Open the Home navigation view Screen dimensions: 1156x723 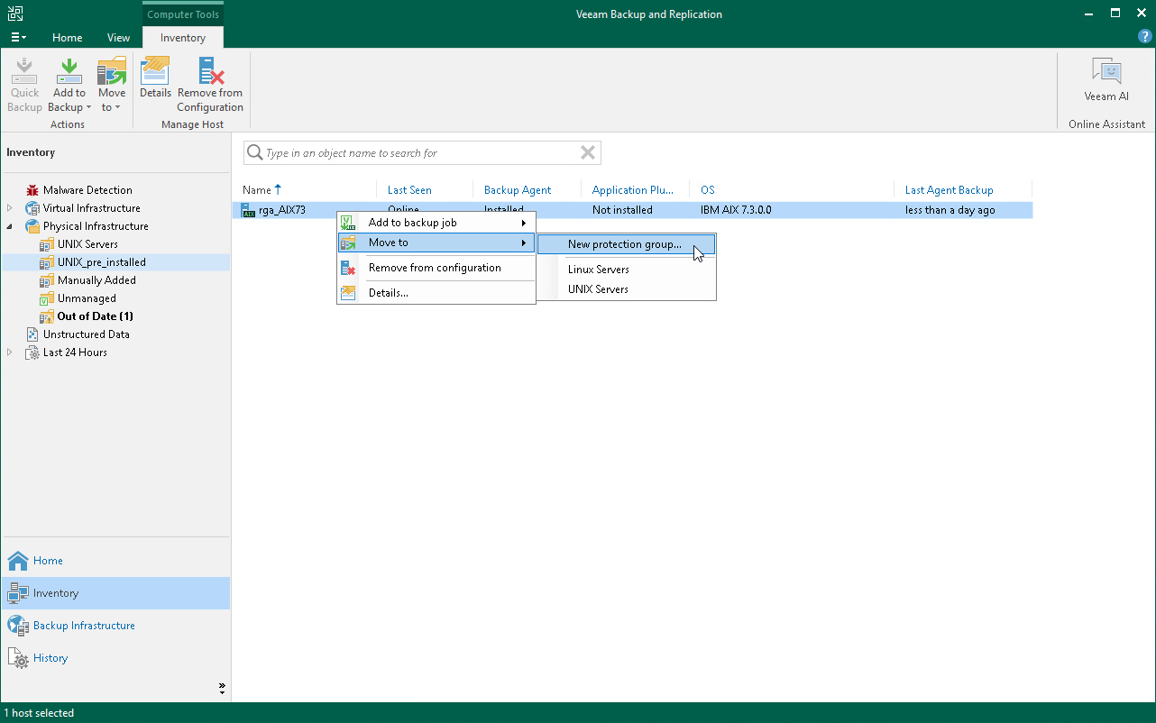pyautogui.click(x=115, y=561)
